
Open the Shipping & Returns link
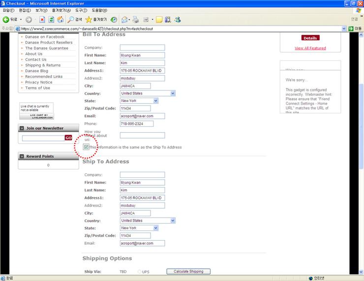(43, 65)
